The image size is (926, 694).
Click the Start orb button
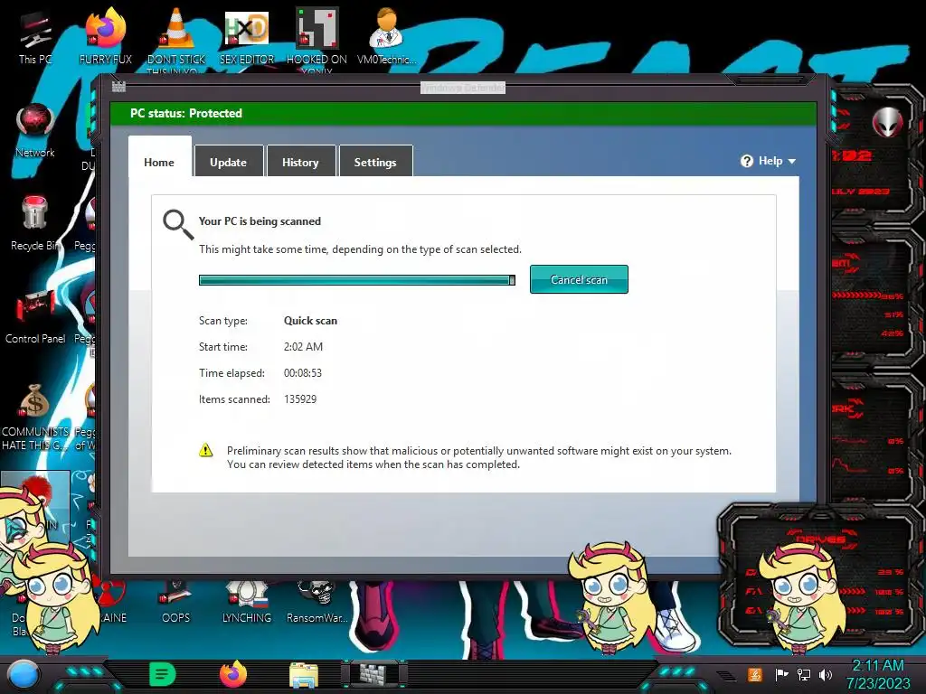pos(23,675)
